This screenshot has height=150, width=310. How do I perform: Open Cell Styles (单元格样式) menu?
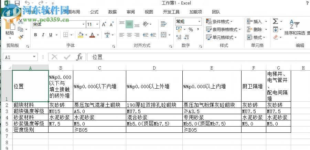point(221,37)
